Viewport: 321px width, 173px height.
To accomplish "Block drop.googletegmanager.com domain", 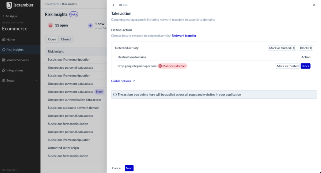I will [305, 66].
